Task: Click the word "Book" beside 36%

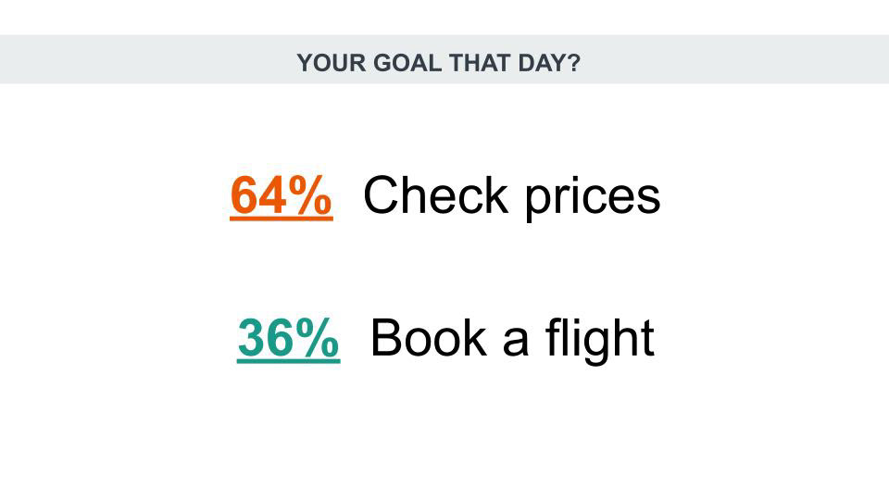Action: pyautogui.click(x=429, y=338)
